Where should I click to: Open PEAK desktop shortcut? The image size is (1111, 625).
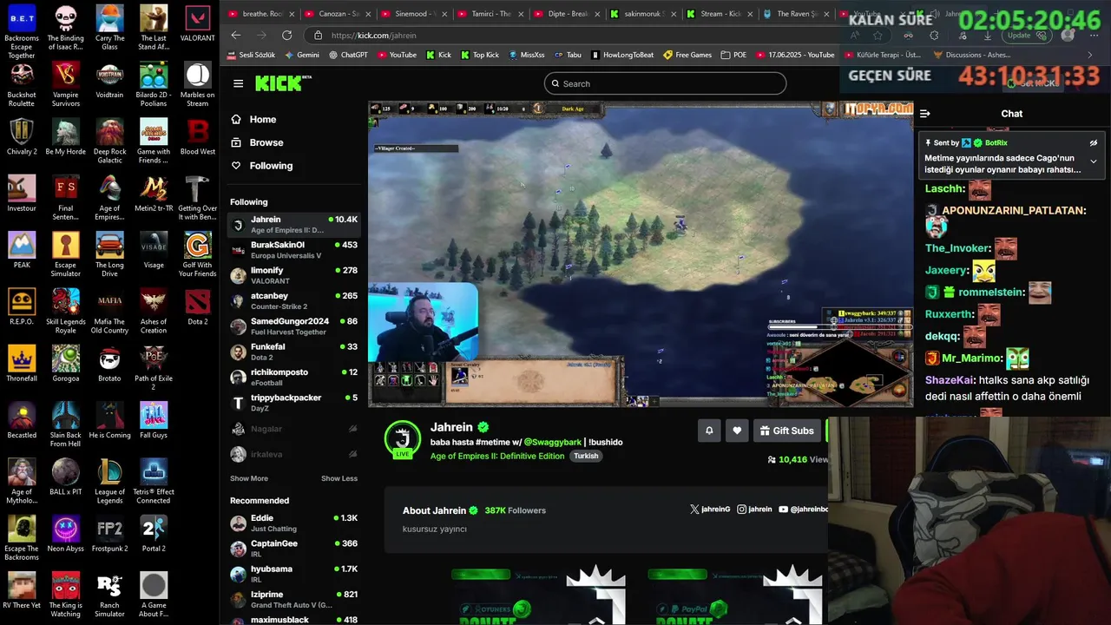(22, 251)
